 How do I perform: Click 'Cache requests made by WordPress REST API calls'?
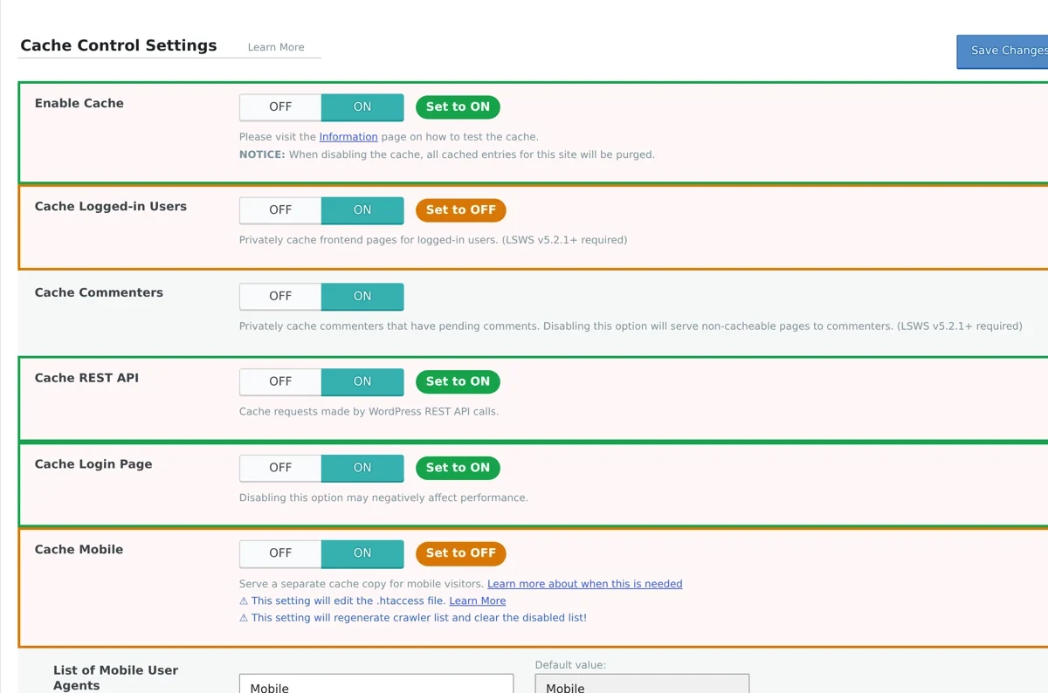[x=369, y=412]
